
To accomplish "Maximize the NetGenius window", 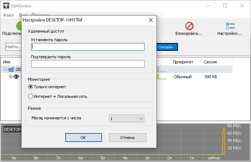I will click(225, 6).
